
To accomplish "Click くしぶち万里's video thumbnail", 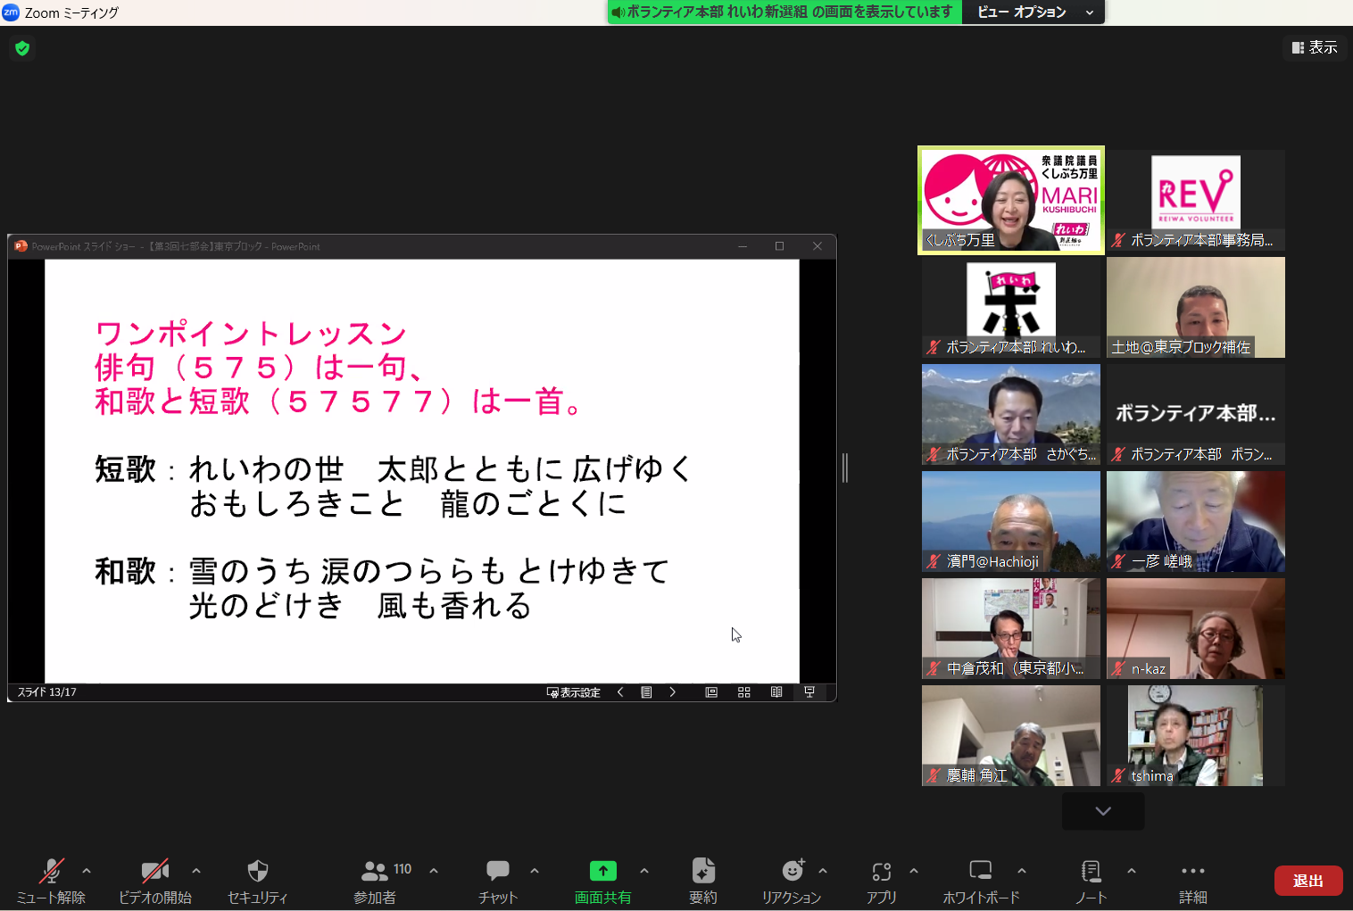I will pos(1010,200).
